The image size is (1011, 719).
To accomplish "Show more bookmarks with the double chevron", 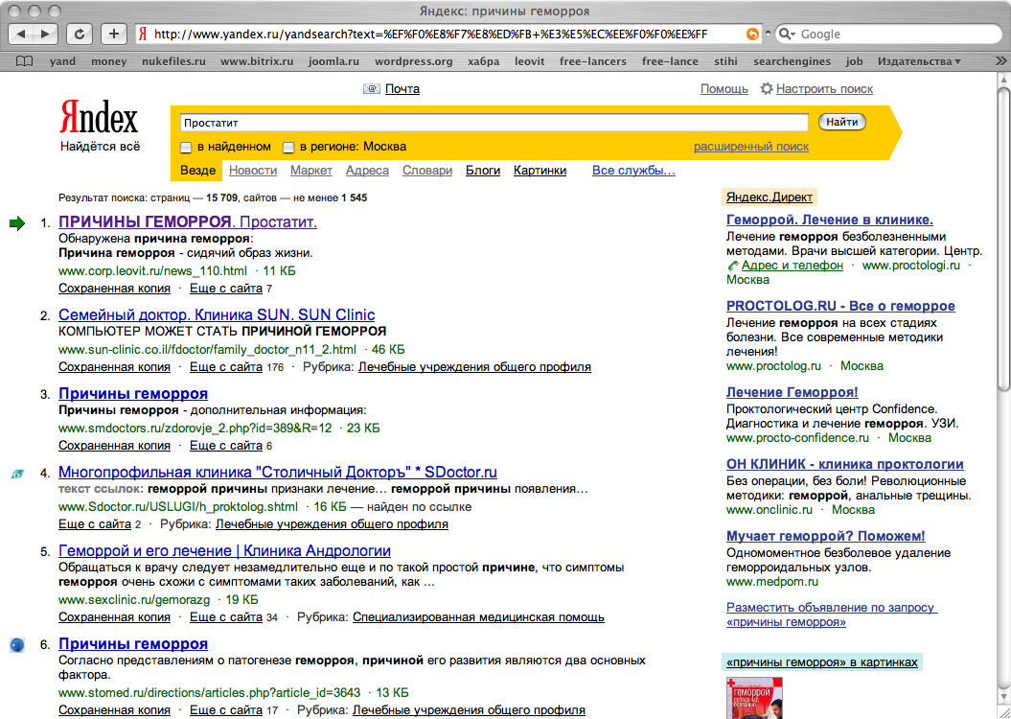I will point(1000,61).
